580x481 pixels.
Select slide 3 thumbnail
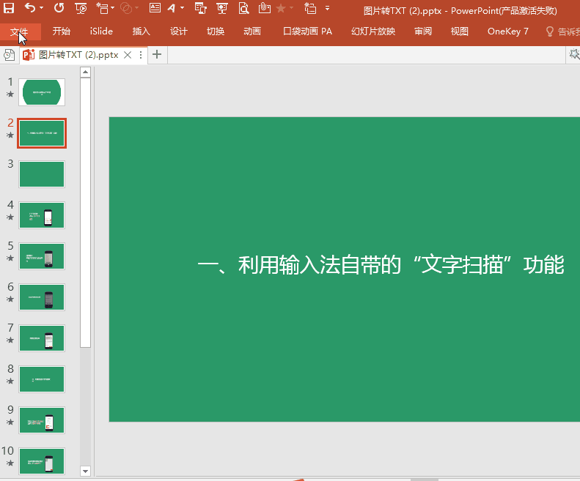click(42, 174)
